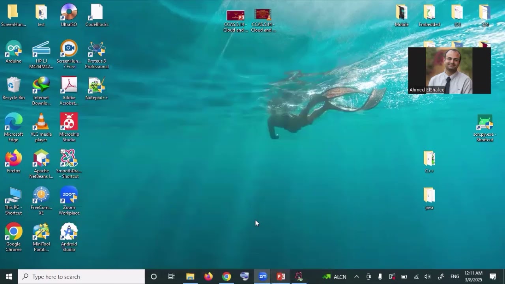The image size is (505, 284).
Task: Open the Windows Ink Workspace pen icon
Action: pos(441,277)
